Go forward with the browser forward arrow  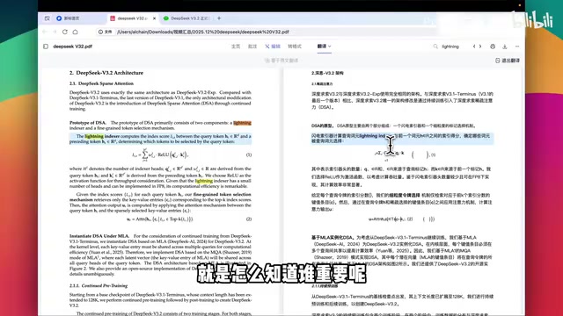[x=55, y=32]
